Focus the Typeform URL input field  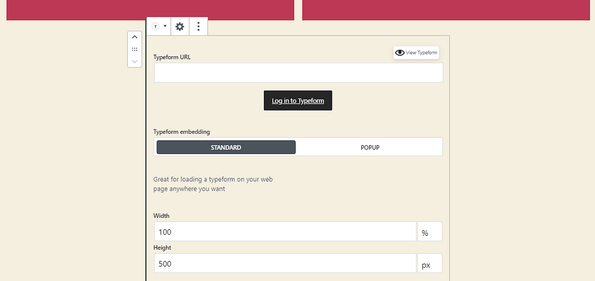pos(298,72)
